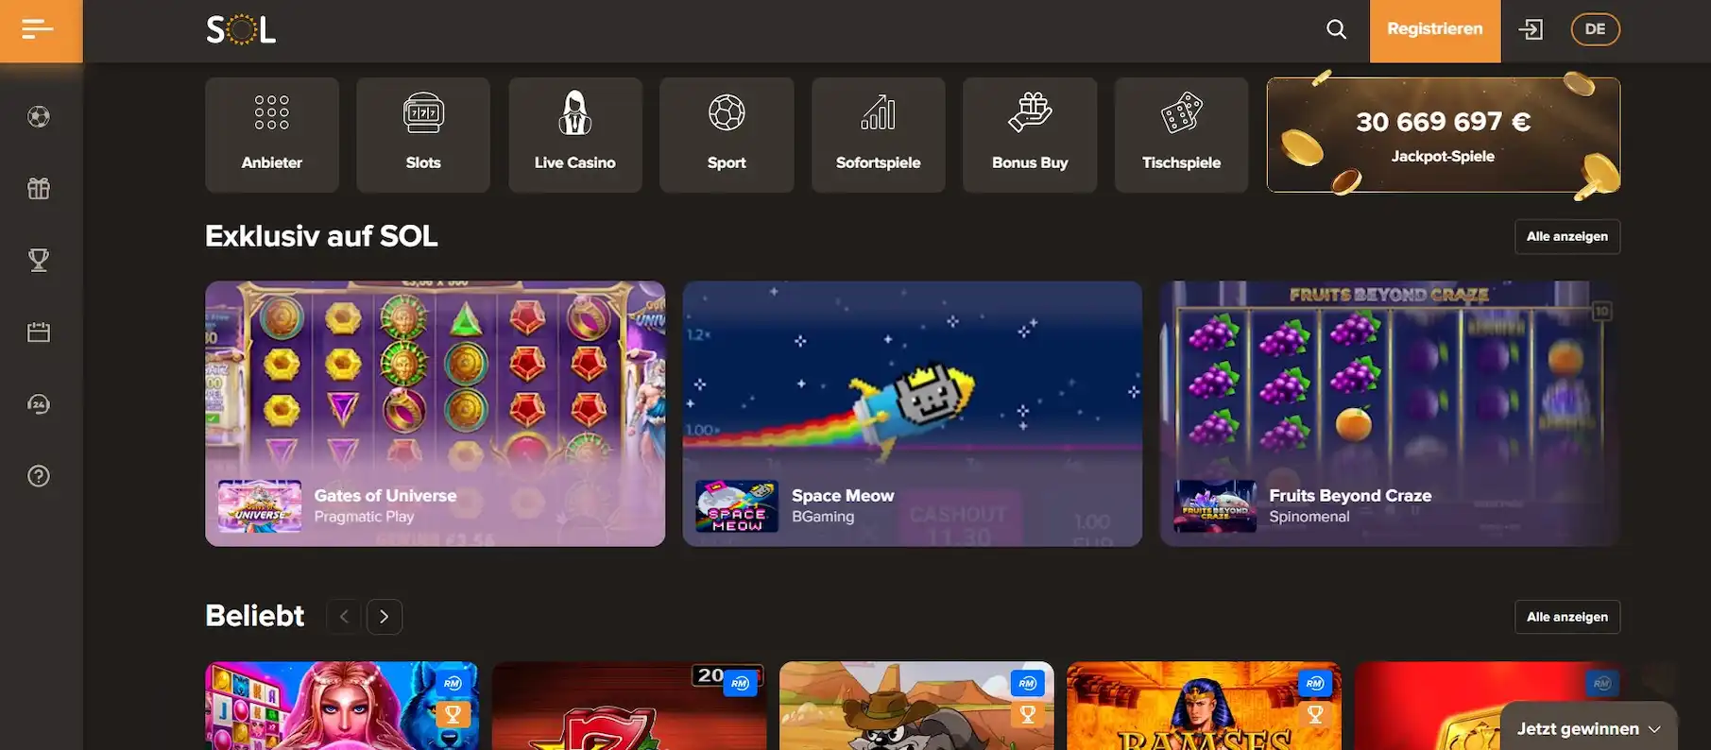Viewport: 1711px width, 750px height.
Task: Click the Space Meow small logo
Action: coord(737,506)
